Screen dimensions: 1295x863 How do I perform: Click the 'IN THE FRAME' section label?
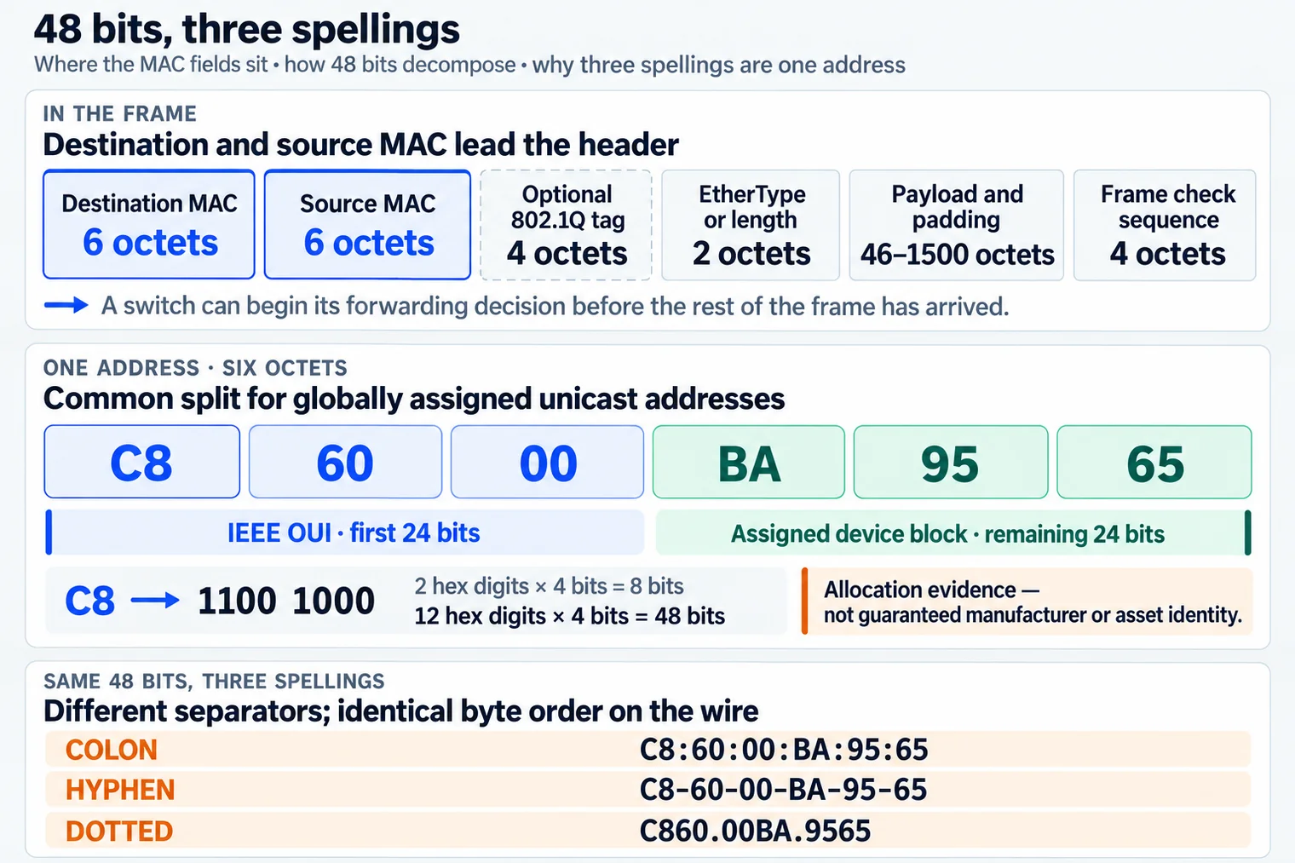tap(120, 113)
